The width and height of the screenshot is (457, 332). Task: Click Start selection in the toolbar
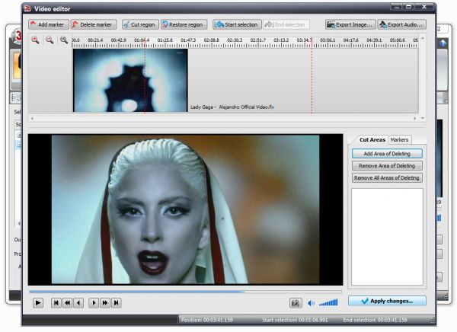(236, 24)
